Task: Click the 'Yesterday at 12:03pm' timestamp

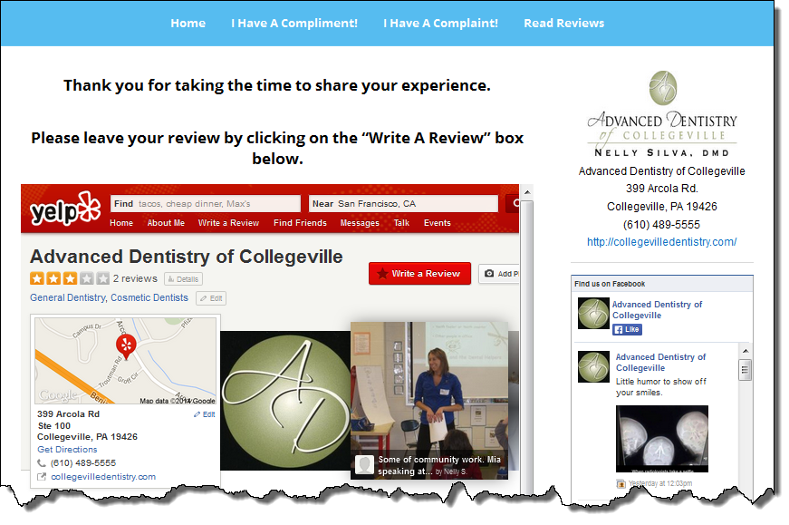Action: (660, 483)
